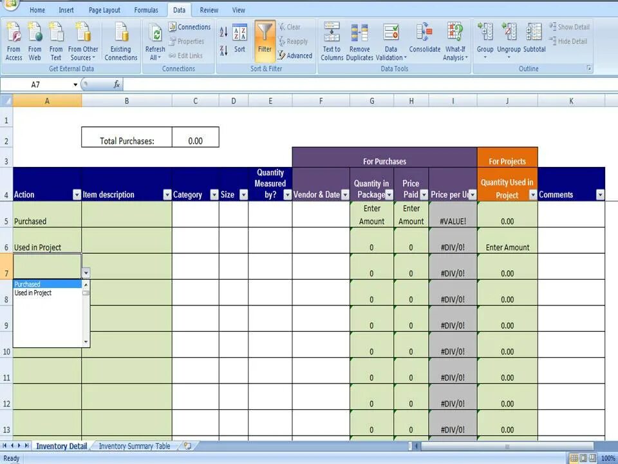Click the Consolidate tool
Image resolution: width=618 pixels, height=464 pixels.
click(x=424, y=38)
